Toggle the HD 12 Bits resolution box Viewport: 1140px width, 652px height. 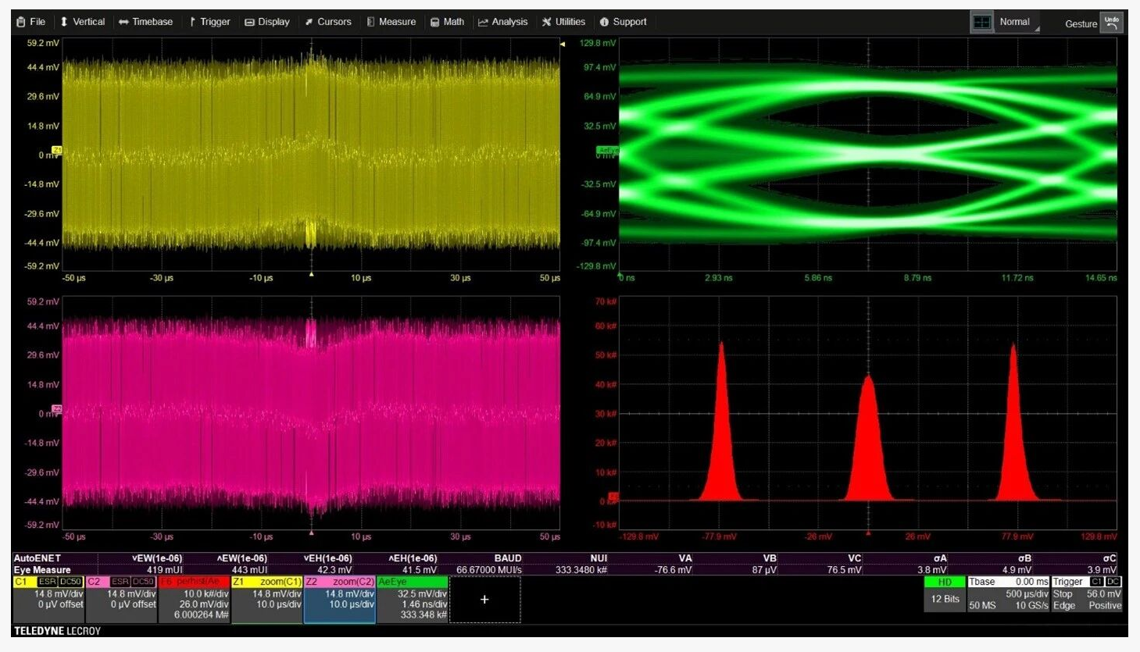[x=944, y=593]
